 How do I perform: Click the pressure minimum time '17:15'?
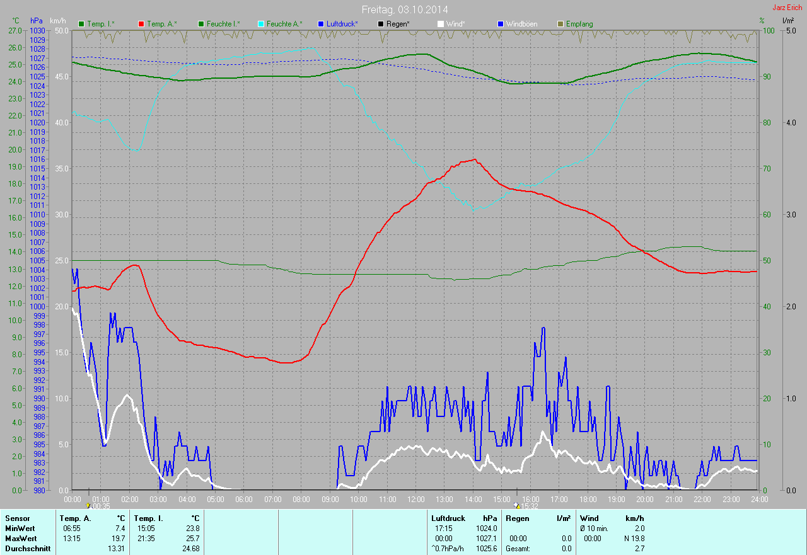(444, 529)
